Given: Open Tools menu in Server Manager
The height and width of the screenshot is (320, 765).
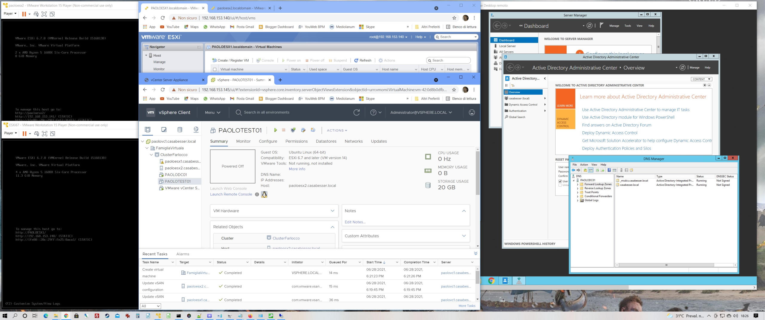Looking at the screenshot, I should (628, 26).
